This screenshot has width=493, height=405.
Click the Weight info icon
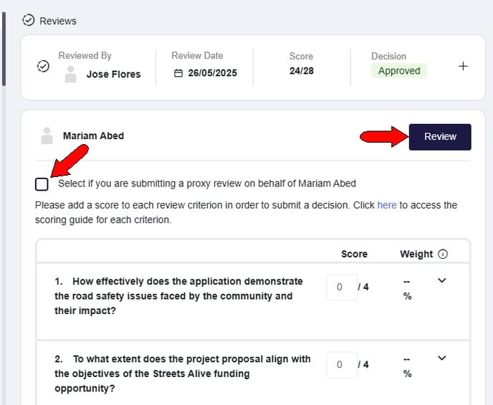[443, 254]
